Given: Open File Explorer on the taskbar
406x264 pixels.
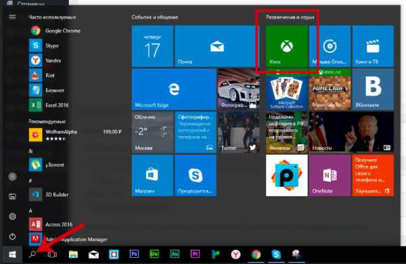Looking at the screenshot, I should coord(73,255).
